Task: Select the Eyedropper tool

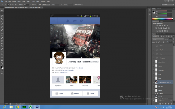Action: [x=2, y=24]
